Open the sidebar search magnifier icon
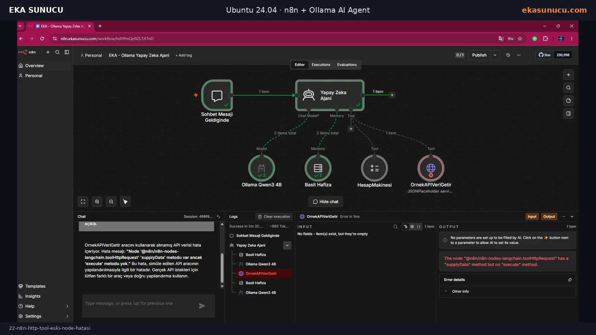Viewport: 596px width, 335px height. 57,52
